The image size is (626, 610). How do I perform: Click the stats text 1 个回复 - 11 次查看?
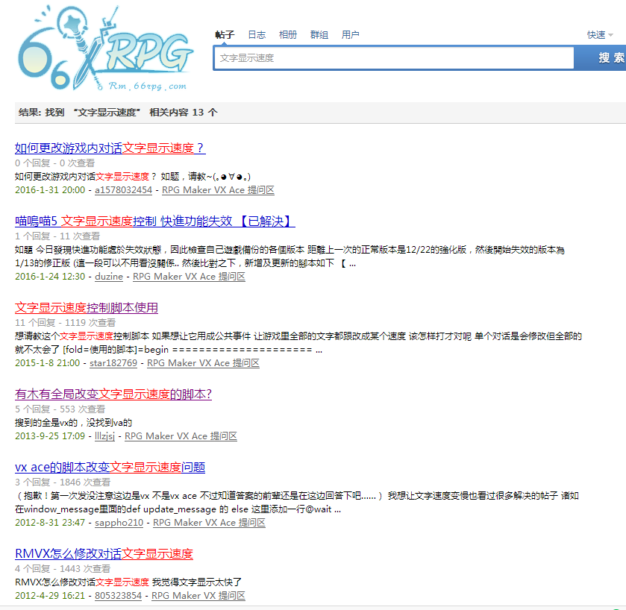click(x=57, y=236)
